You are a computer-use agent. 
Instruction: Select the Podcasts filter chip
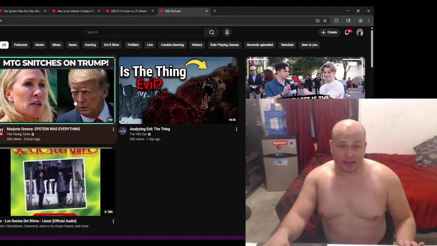click(20, 45)
